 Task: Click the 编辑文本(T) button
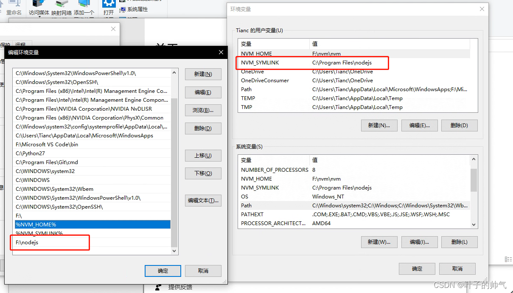pyautogui.click(x=203, y=200)
